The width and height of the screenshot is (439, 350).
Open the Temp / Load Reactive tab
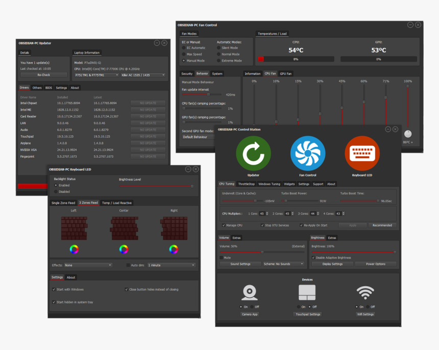[117, 203]
